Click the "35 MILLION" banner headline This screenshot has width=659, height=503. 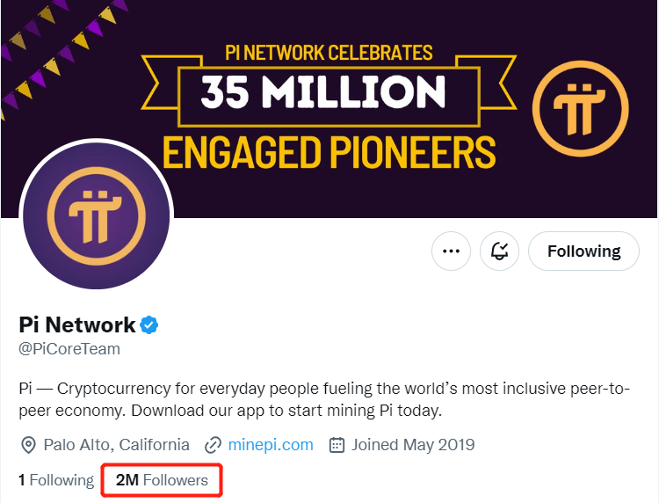(322, 91)
